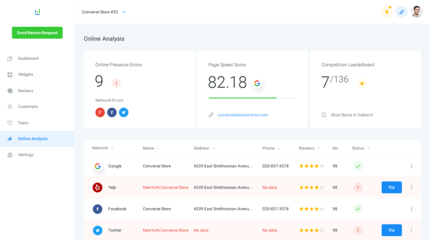Click the red error status in Twitter row
430x240 pixels.
point(358,230)
